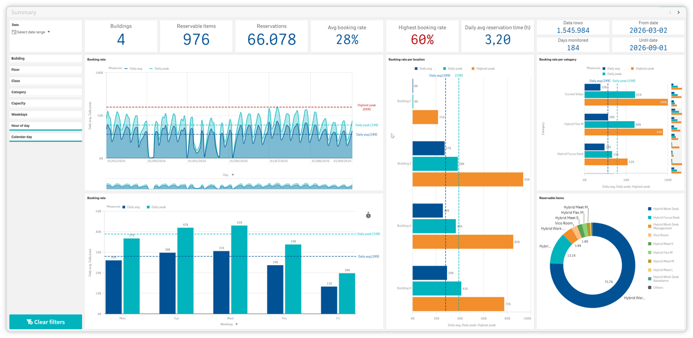Click the Building G axis label
The image size is (693, 338).
point(404,226)
